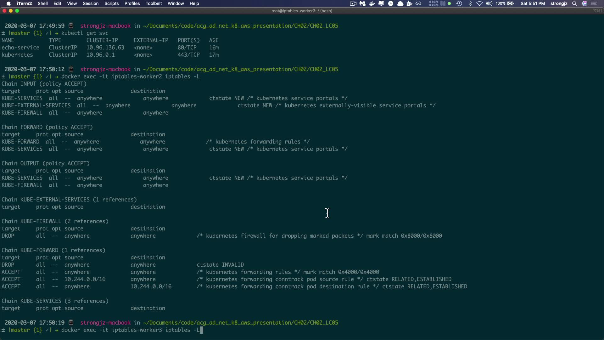The height and width of the screenshot is (340, 604).
Task: Open the Malwarebytes menu bar icon
Action: click(x=363, y=3)
